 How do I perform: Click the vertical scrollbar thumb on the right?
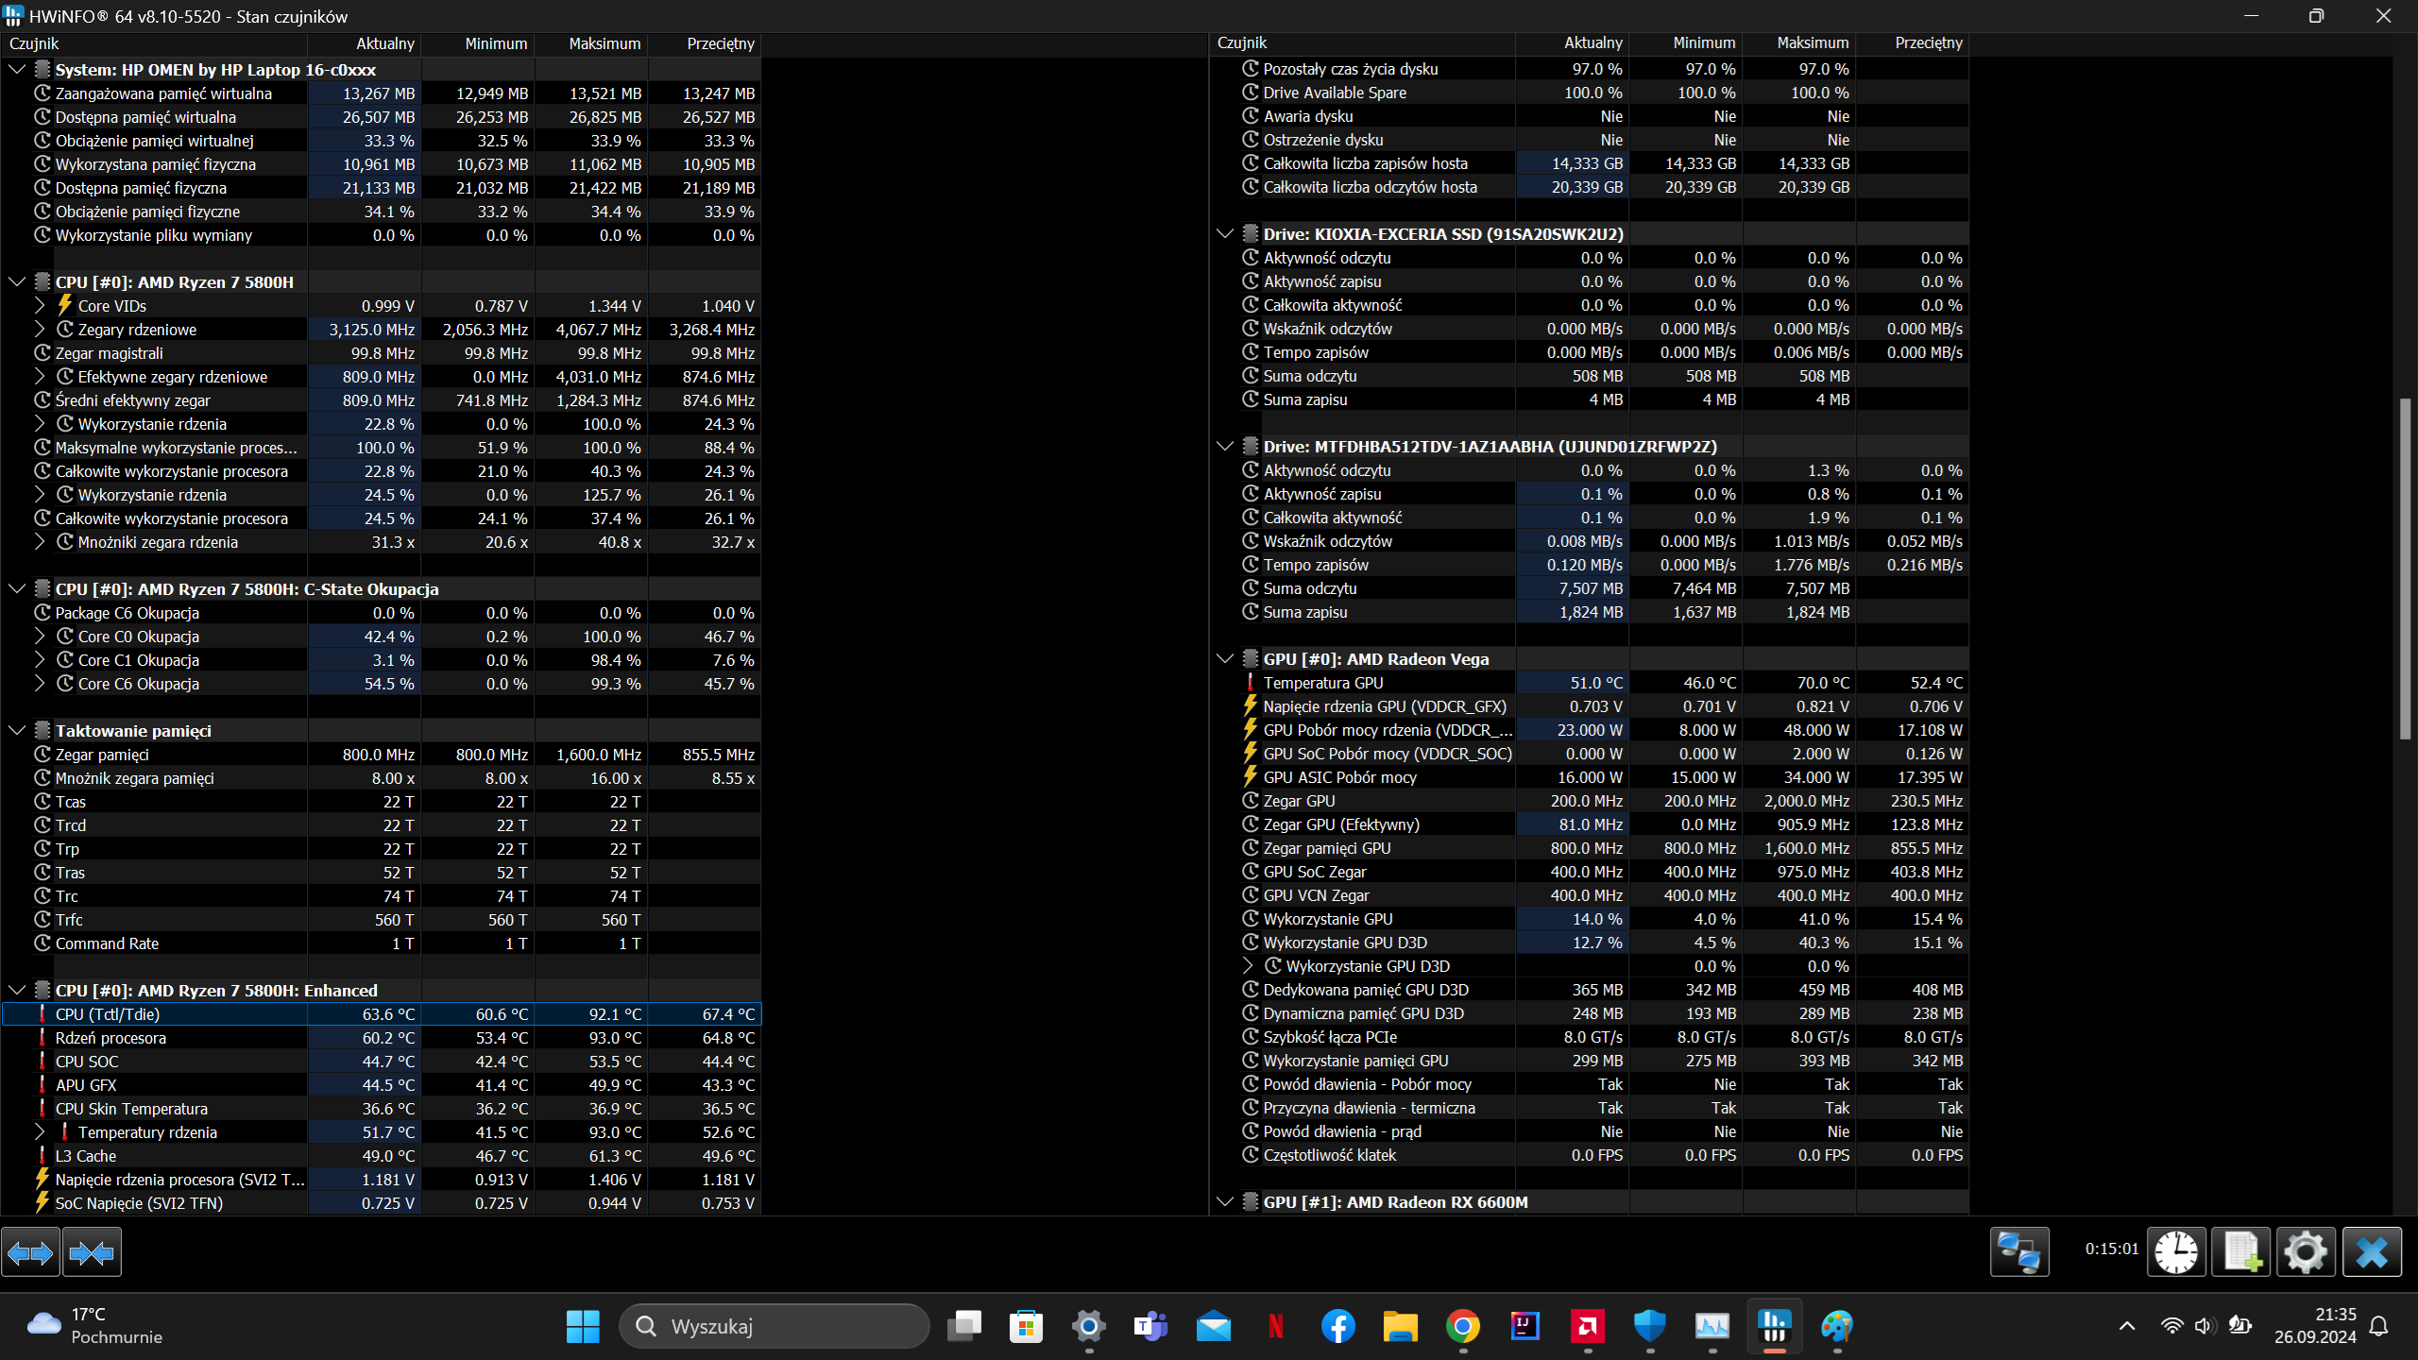click(x=2405, y=569)
